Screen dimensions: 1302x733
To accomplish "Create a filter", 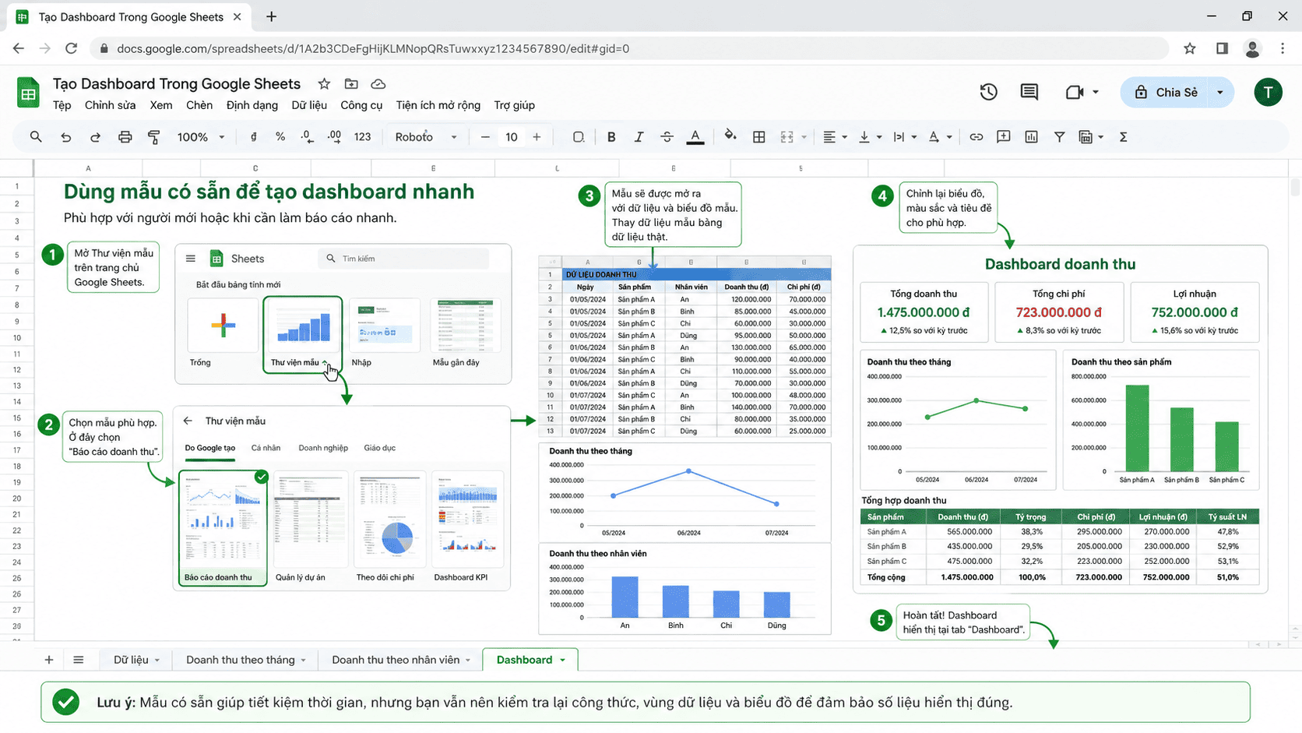I will [1059, 137].
